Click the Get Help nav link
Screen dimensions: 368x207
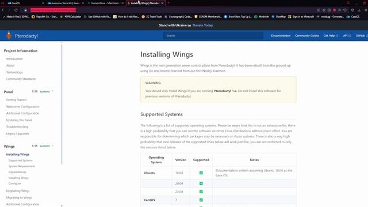click(331, 36)
